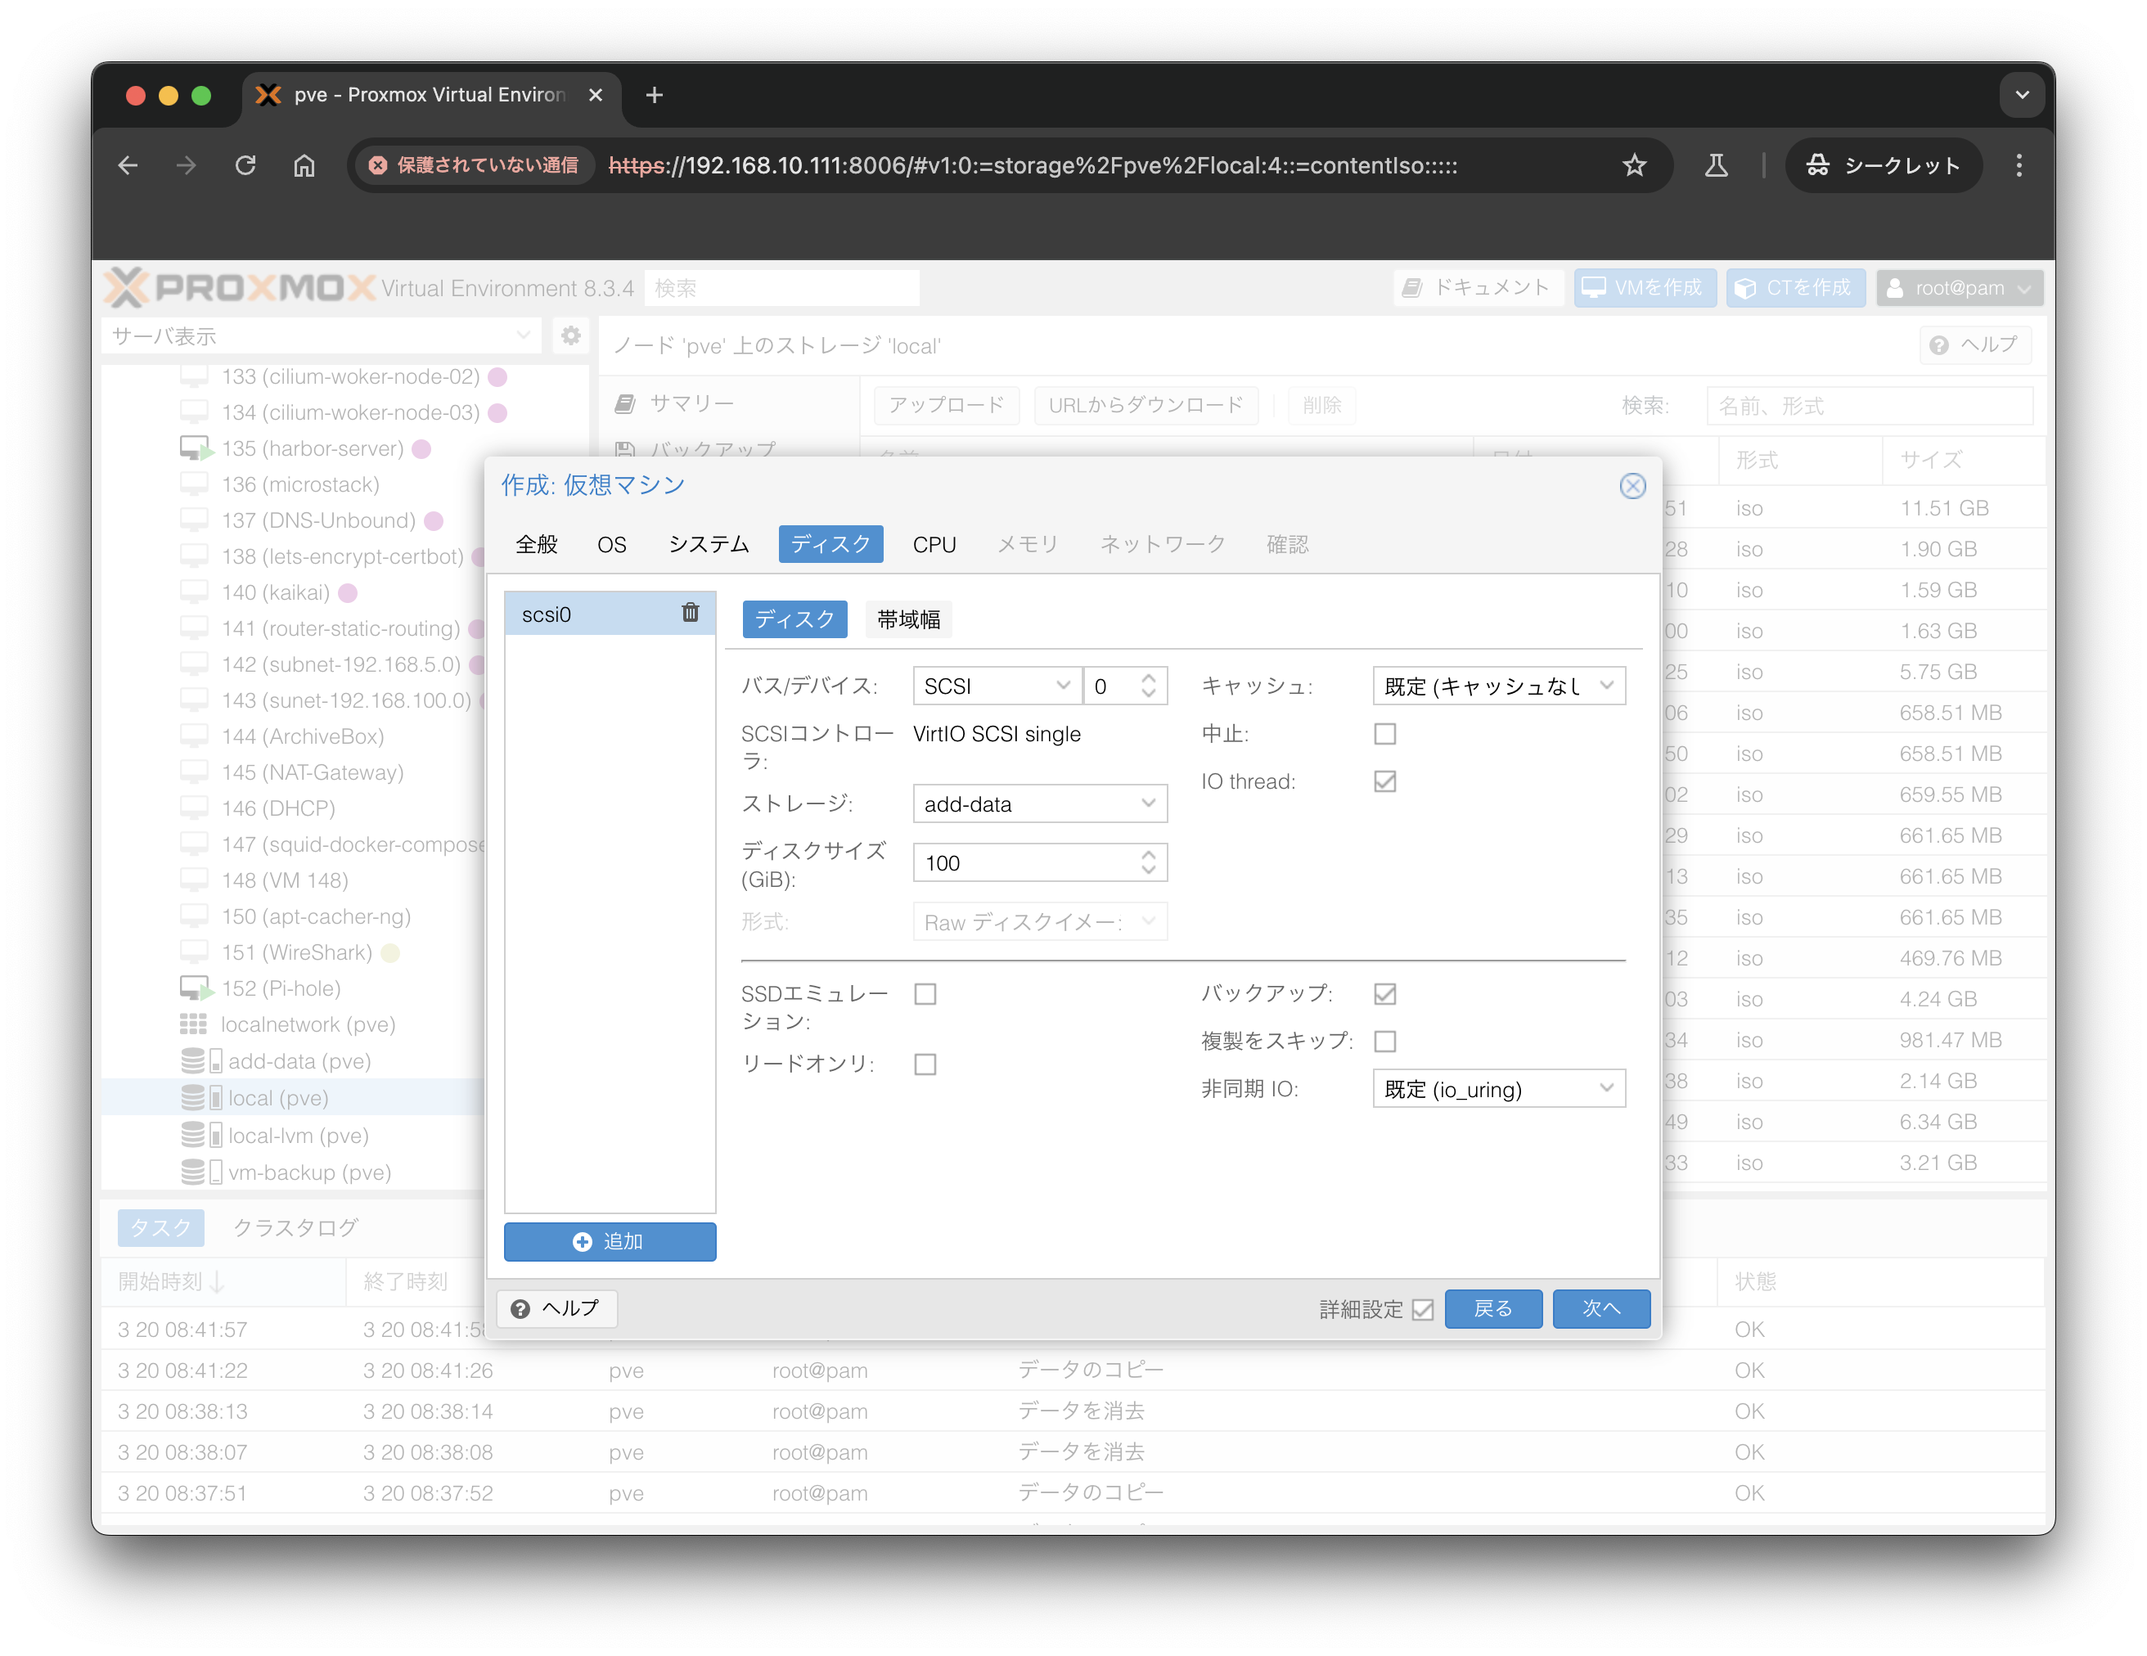
Task: Open the 非同期 IO dropdown
Action: pos(1498,1089)
